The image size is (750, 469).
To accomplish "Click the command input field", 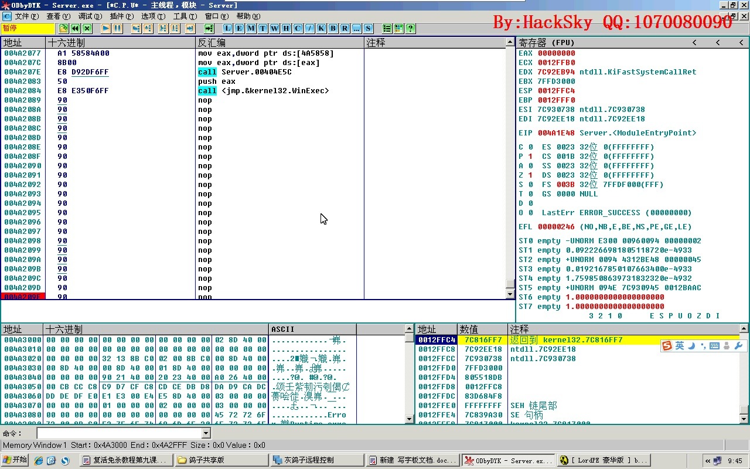I will click(x=119, y=433).
